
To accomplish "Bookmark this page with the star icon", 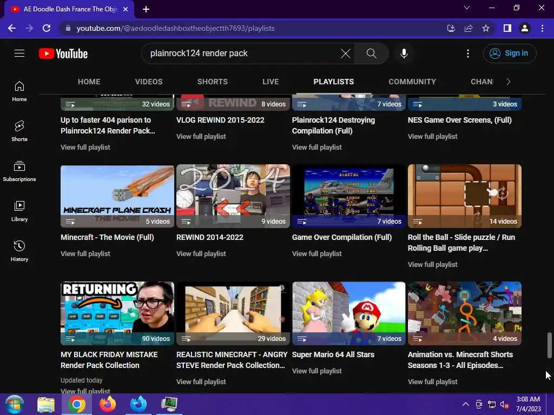I will pyautogui.click(x=486, y=28).
